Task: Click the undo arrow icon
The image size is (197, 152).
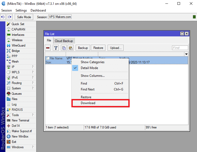Action: pos(3,17)
